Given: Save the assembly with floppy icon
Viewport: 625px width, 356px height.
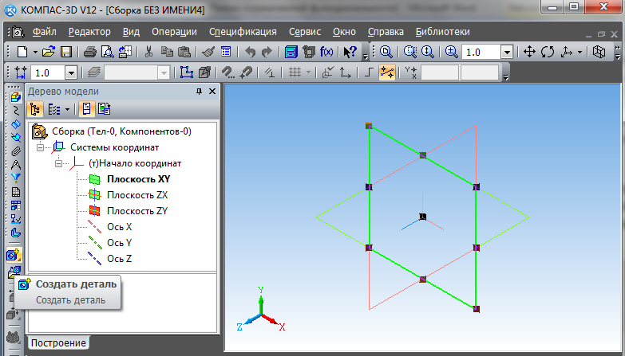Looking at the screenshot, I should [66, 52].
